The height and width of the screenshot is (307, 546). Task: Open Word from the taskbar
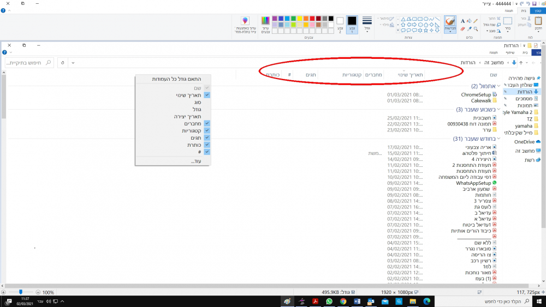[x=357, y=302]
